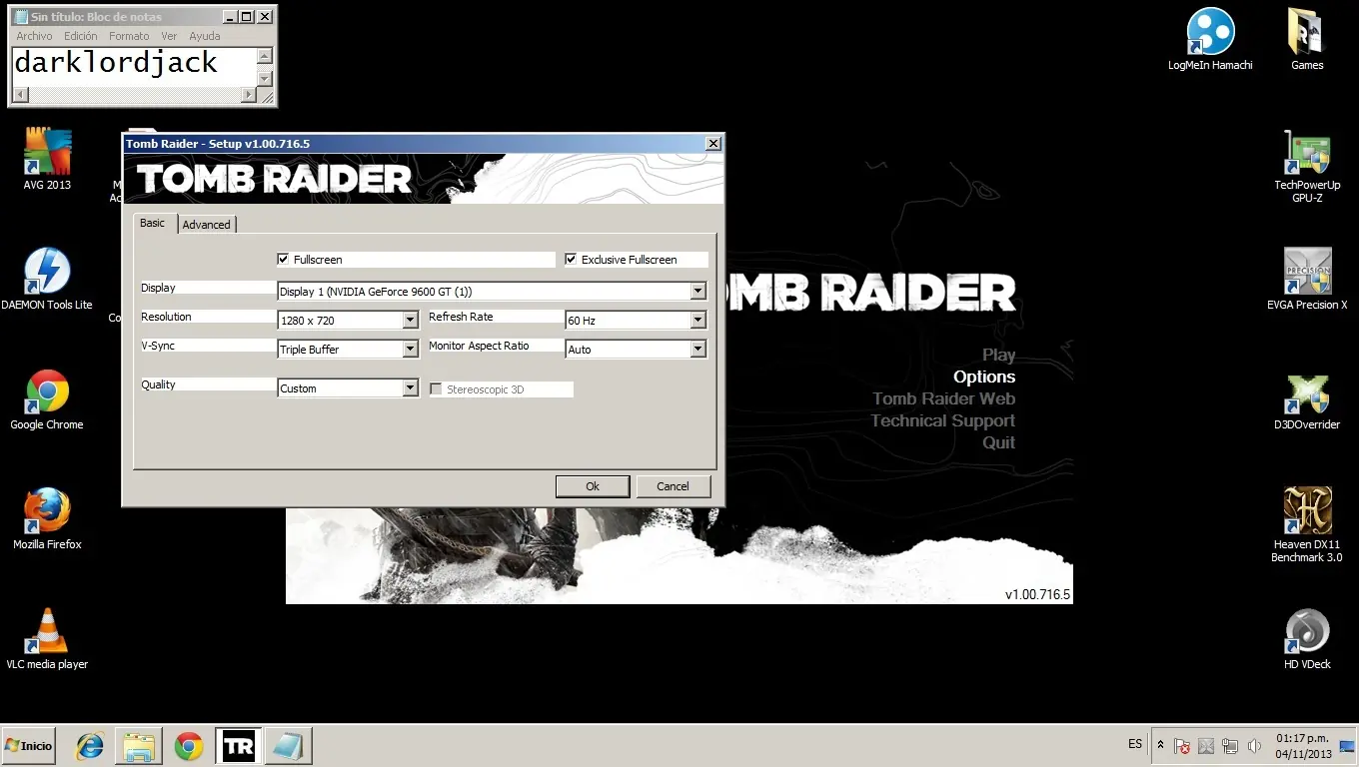1359x767 pixels.
Task: Disable the Exclusive Fullscreen checkbox
Action: coord(572,260)
